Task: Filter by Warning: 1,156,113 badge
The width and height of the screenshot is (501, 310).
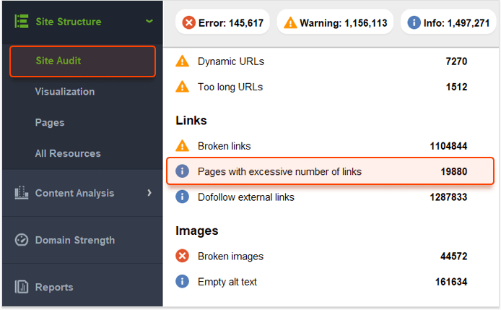Action: point(335,22)
